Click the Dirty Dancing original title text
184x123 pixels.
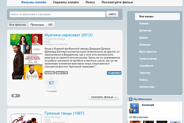point(53,117)
